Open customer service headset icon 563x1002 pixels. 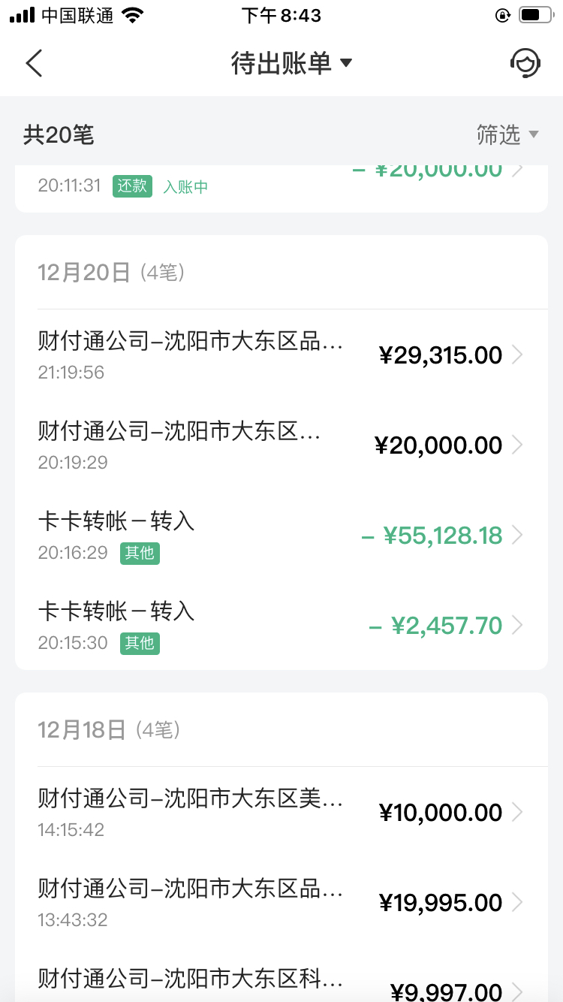click(525, 63)
